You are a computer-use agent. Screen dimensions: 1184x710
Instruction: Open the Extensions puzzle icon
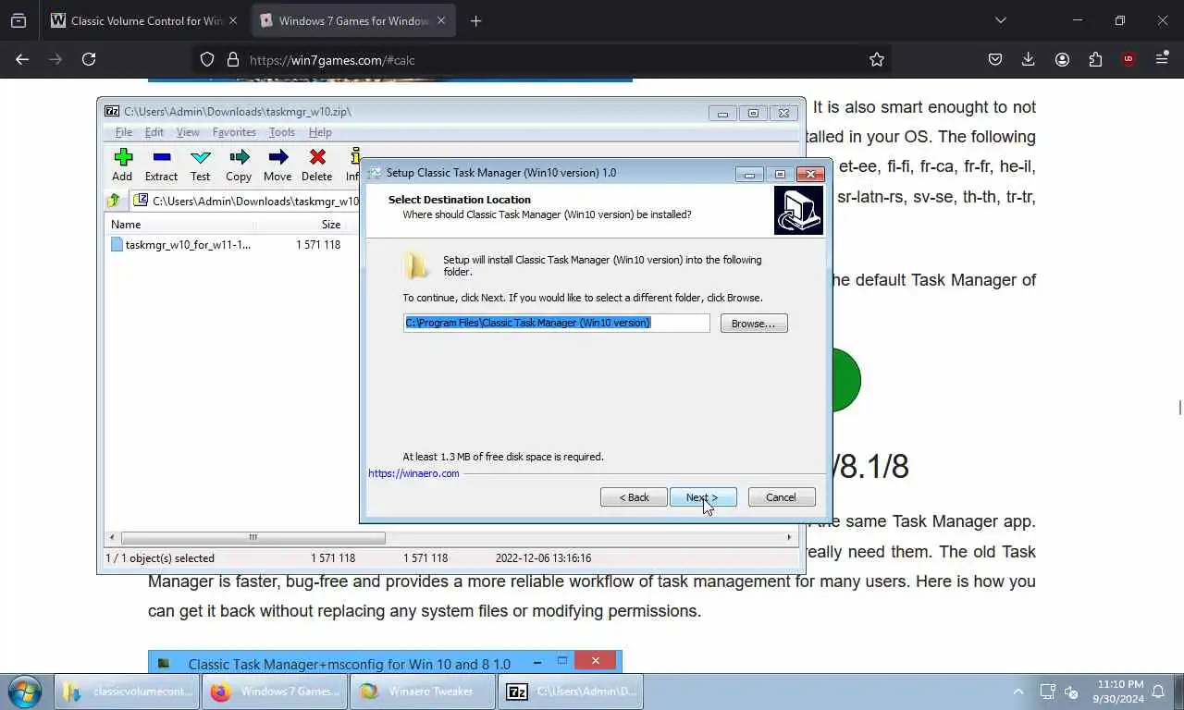coord(1095,59)
